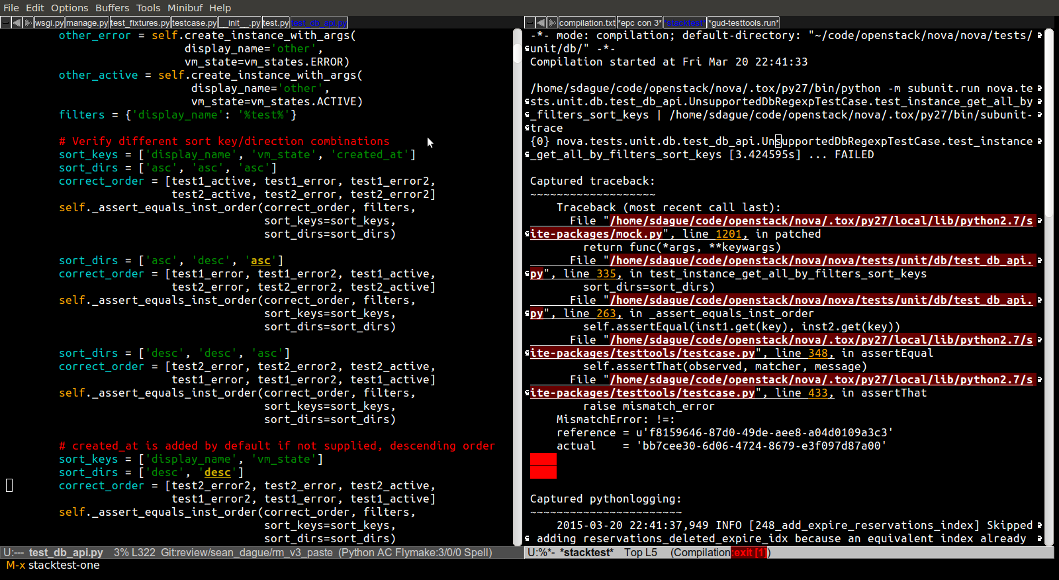Switch to the testcase.py tab
The height and width of the screenshot is (580, 1059).
[x=195, y=23]
